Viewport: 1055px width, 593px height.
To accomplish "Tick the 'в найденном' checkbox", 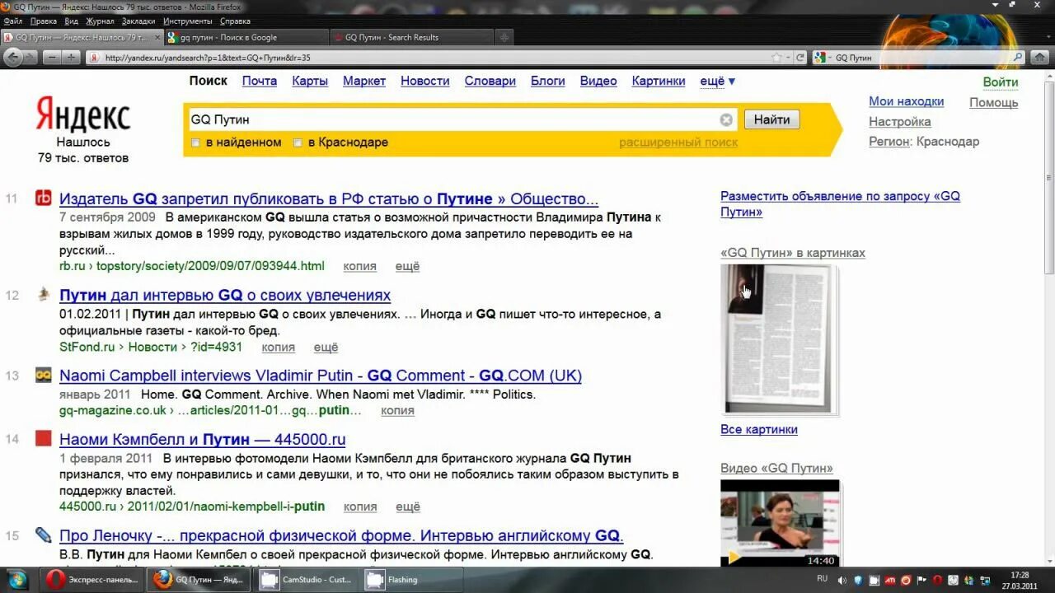I will click(195, 142).
